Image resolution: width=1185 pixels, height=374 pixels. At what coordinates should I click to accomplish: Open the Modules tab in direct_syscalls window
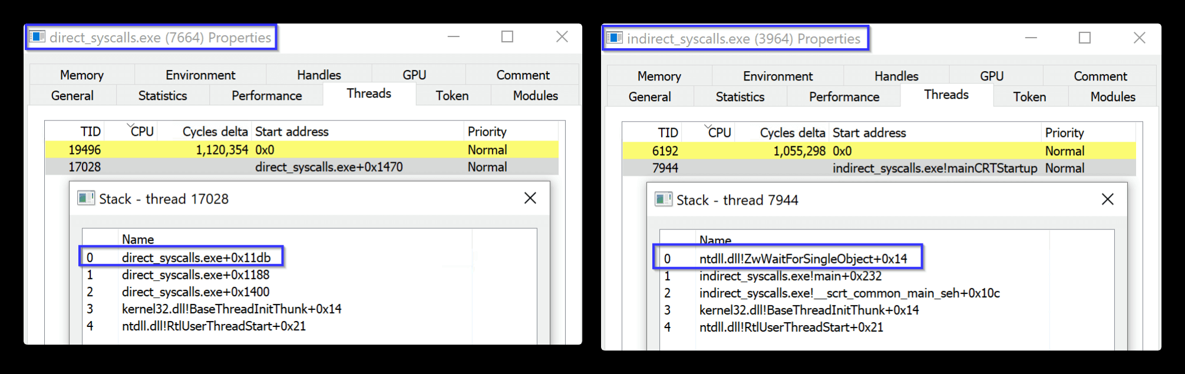pos(535,95)
